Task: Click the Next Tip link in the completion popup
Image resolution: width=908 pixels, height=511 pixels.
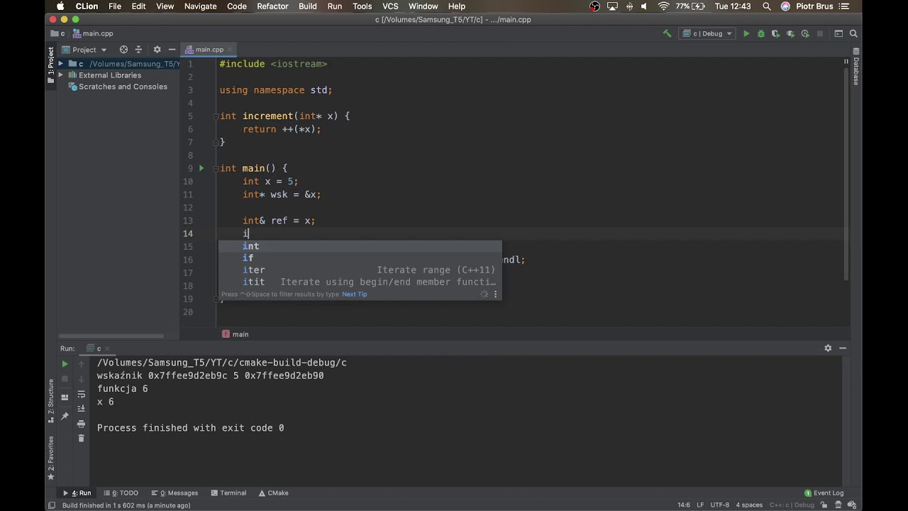Action: tap(355, 294)
